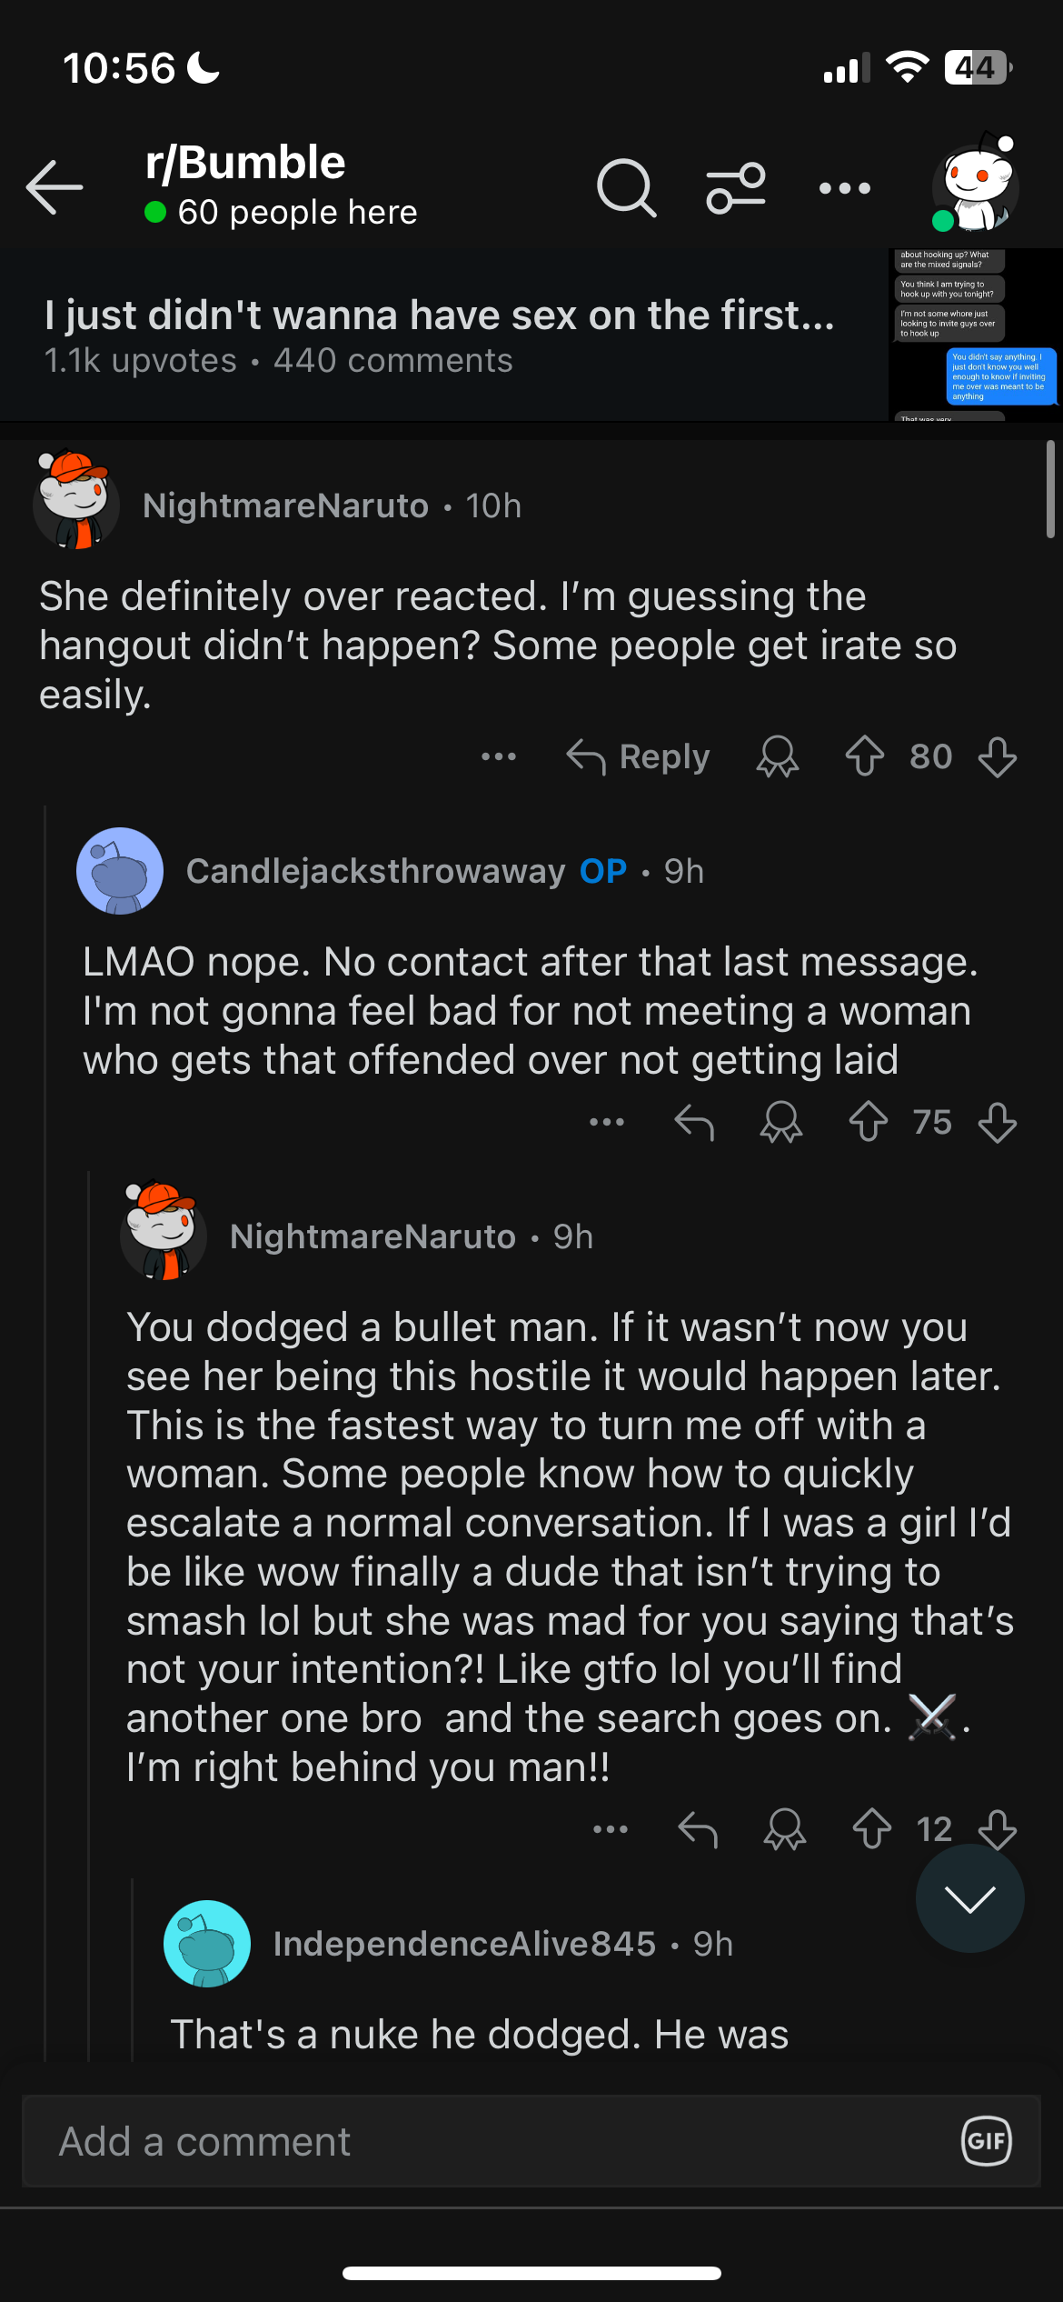Collapse IndependenceAlive845's comment thread
Screen dimensions: 1063x2302
(463, 1944)
